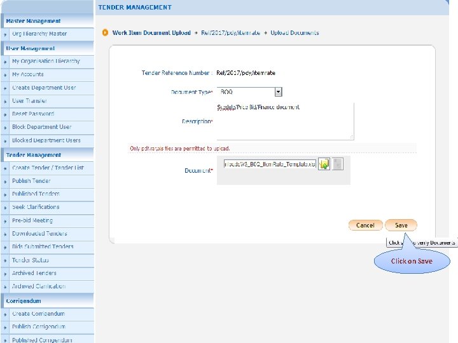
Task: Click the Description text area
Action: (x=285, y=121)
